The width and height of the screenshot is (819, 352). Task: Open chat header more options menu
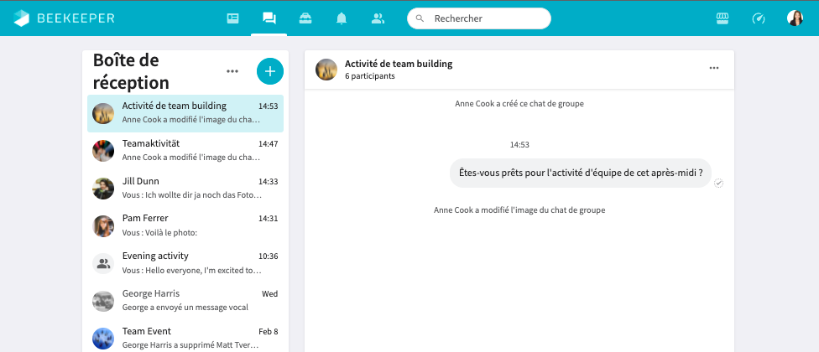pyautogui.click(x=714, y=69)
